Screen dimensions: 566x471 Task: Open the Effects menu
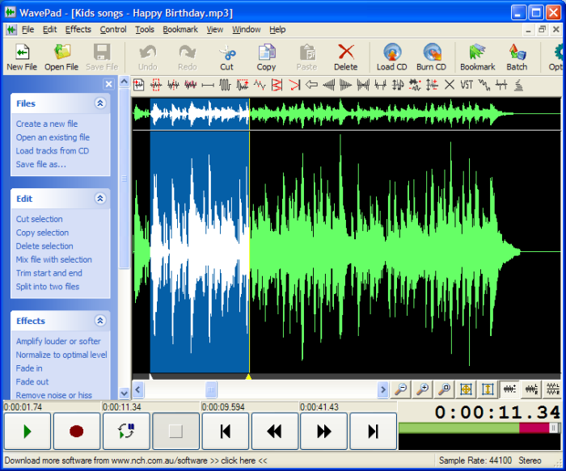click(78, 30)
